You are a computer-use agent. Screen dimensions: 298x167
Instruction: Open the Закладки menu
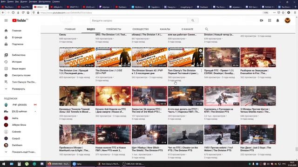[x=33, y=1]
